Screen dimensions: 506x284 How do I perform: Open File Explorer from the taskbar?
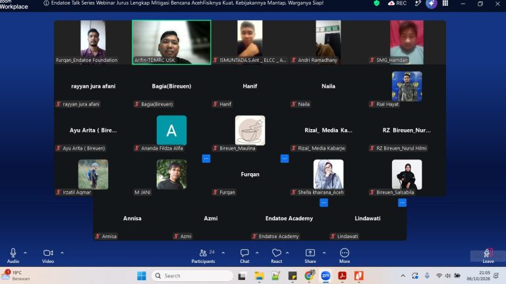(x=259, y=275)
